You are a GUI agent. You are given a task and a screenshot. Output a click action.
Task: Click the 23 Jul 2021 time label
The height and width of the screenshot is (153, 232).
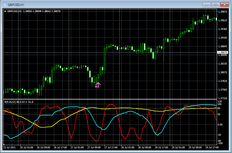[x=9, y=147]
